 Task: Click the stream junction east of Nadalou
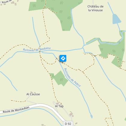coord(83,47)
